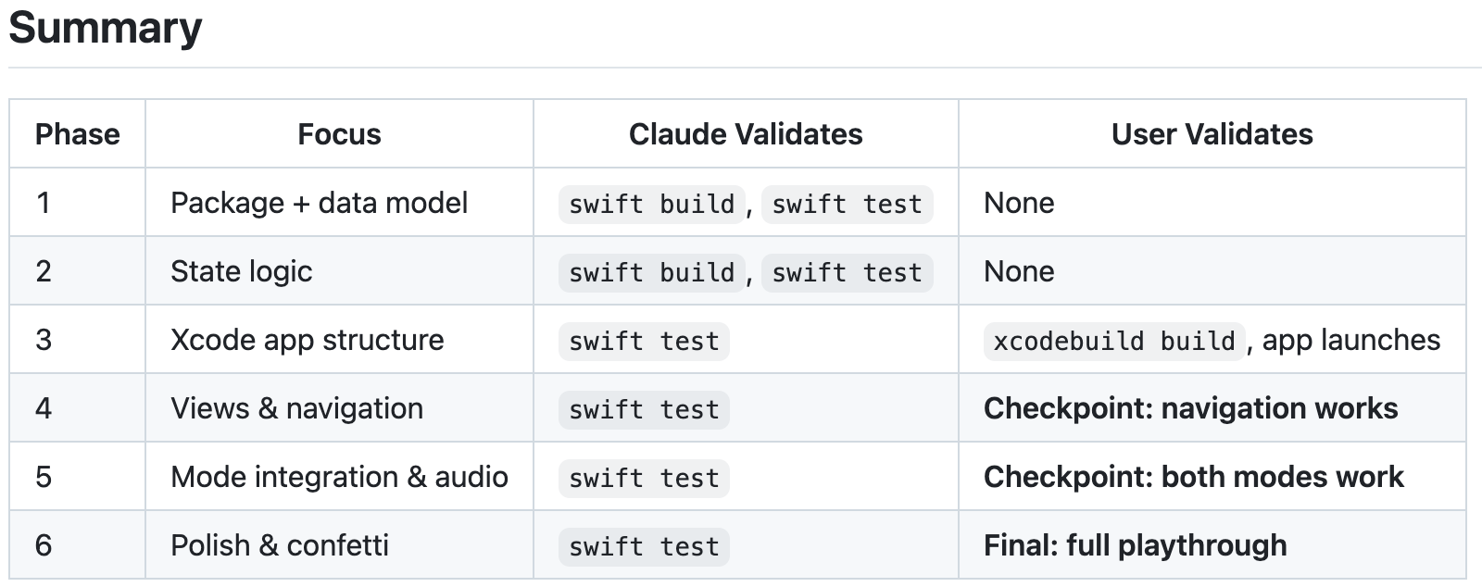Click Checkpoint: both modes work text
Image resolution: width=1482 pixels, height=587 pixels.
(x=1193, y=477)
